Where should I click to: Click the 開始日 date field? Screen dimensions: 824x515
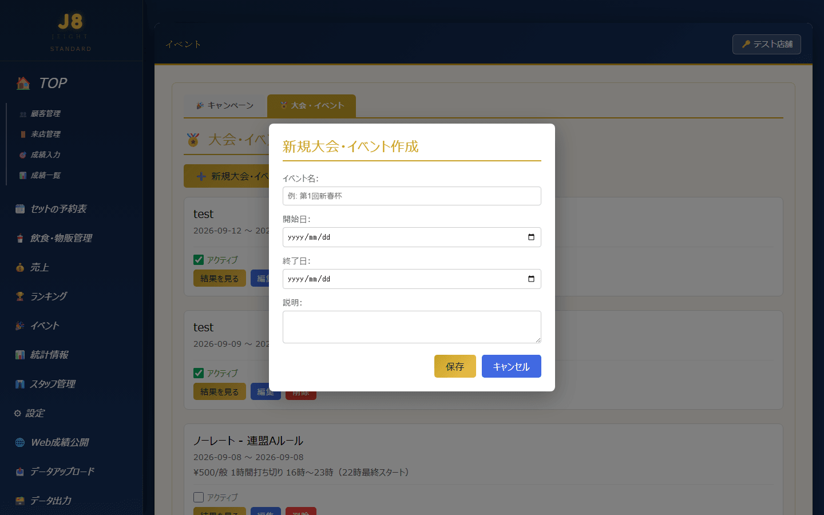click(x=412, y=237)
